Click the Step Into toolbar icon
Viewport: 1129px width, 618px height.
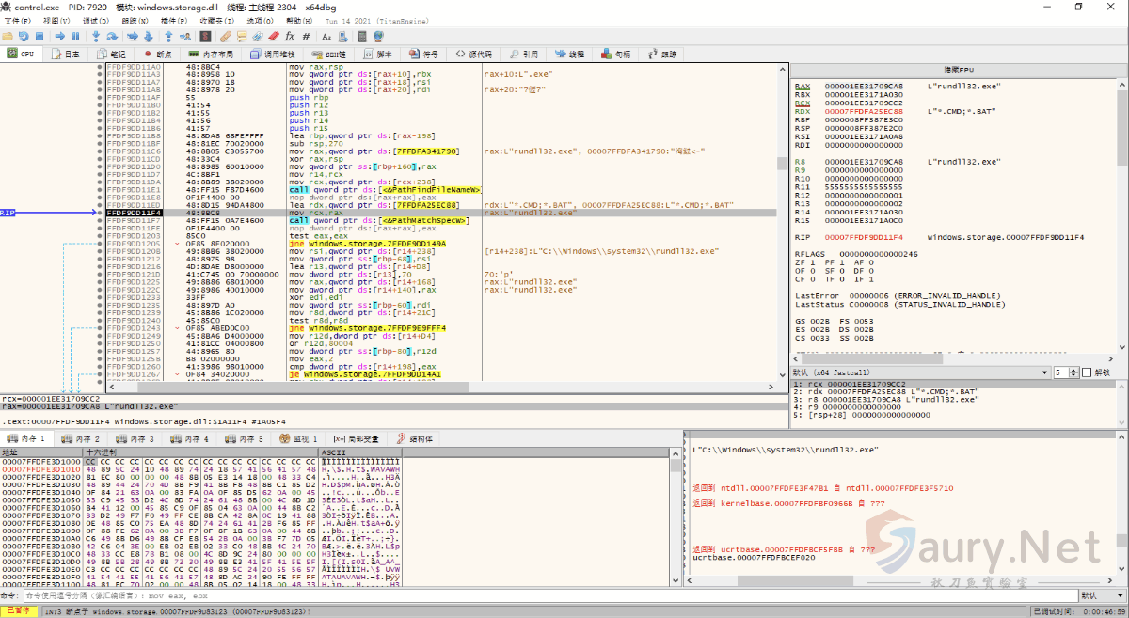[x=97, y=36]
